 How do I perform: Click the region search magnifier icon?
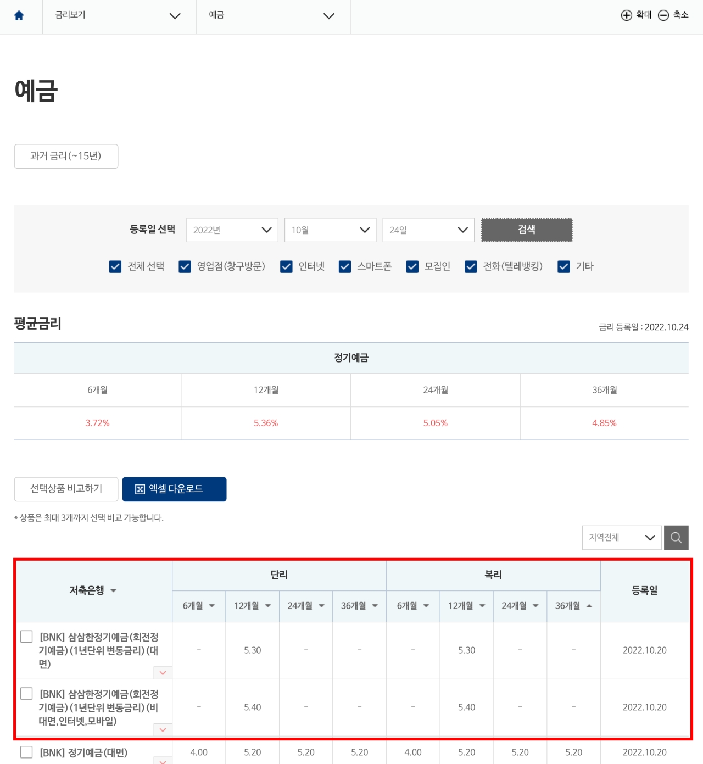pyautogui.click(x=676, y=538)
